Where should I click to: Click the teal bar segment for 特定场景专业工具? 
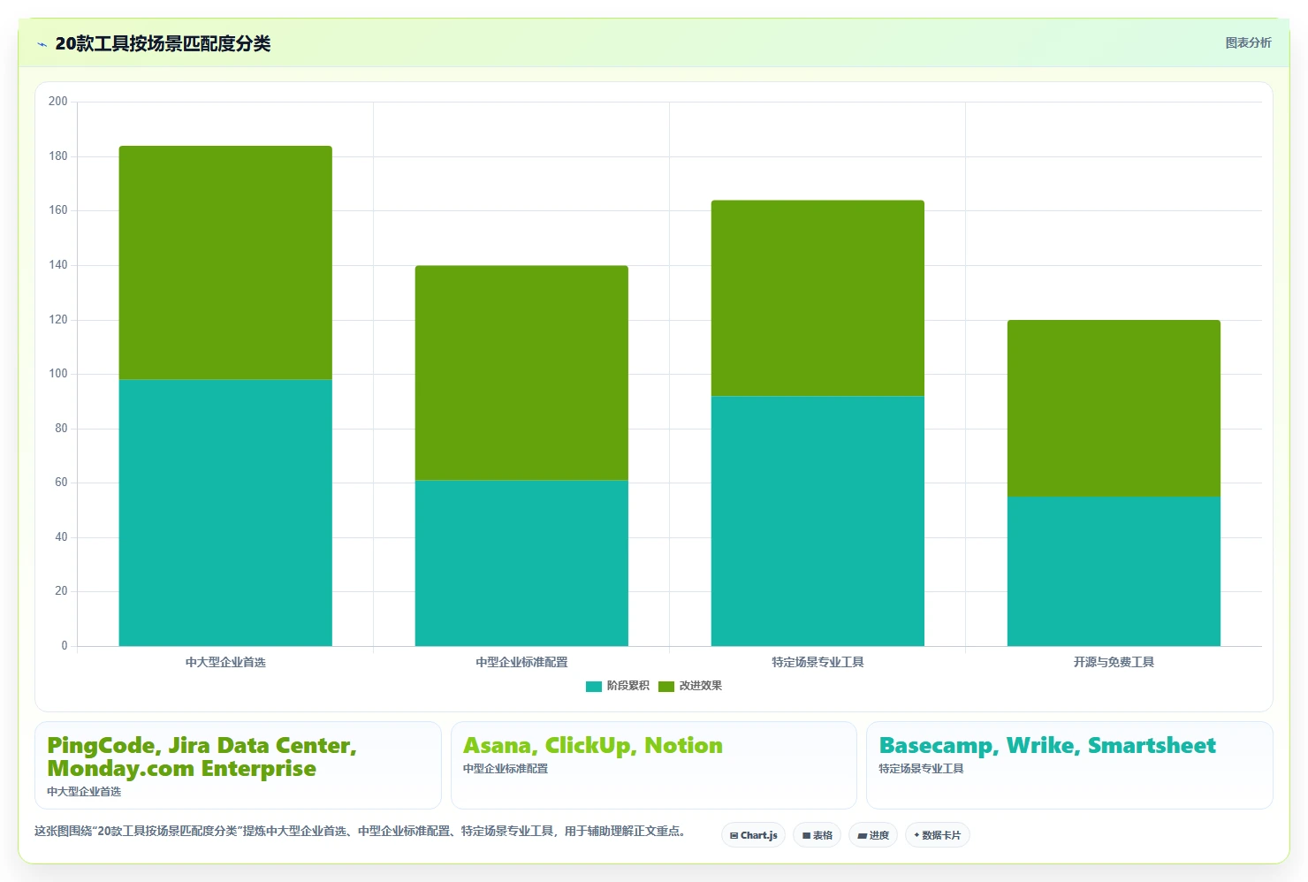point(817,521)
